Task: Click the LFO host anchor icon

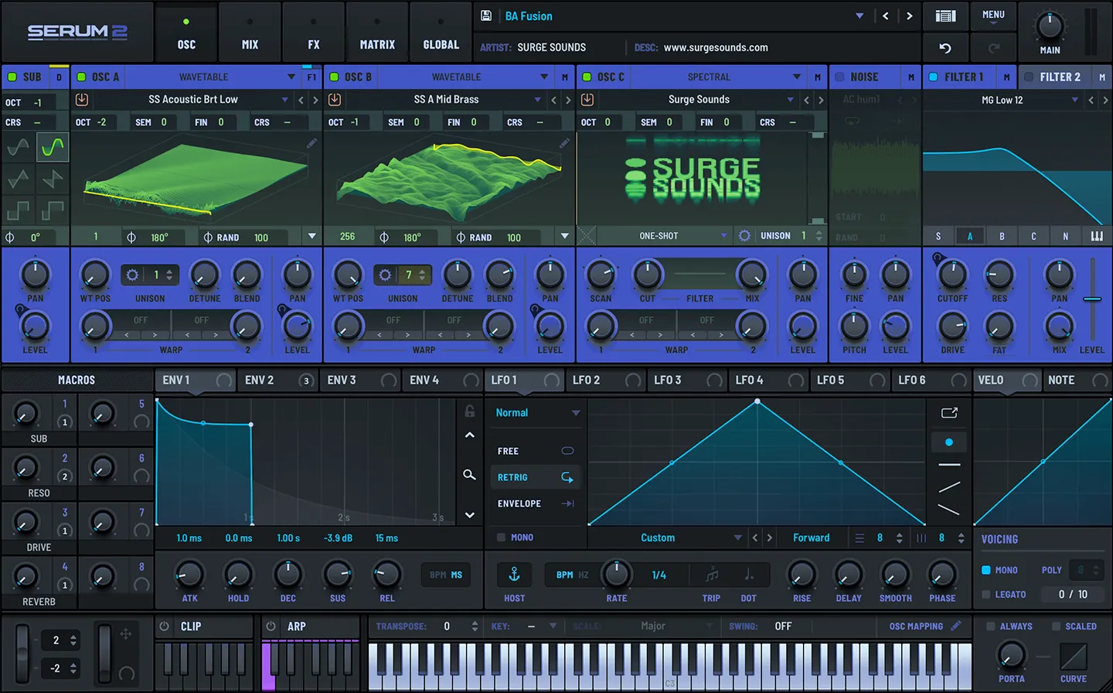Action: (x=514, y=575)
